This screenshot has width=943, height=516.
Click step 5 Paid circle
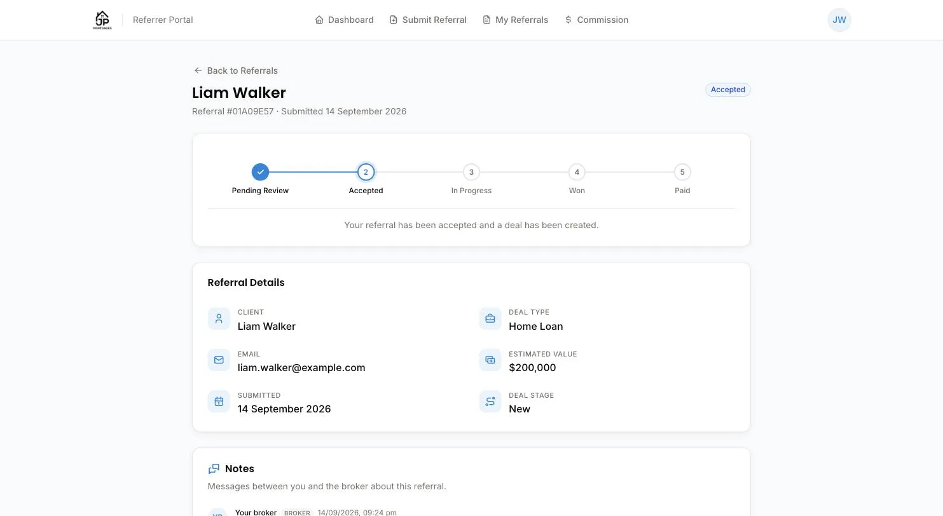click(682, 172)
